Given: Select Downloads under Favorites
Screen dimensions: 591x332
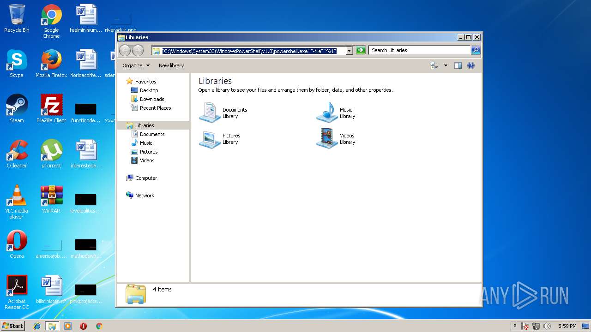Looking at the screenshot, I should (148, 99).
